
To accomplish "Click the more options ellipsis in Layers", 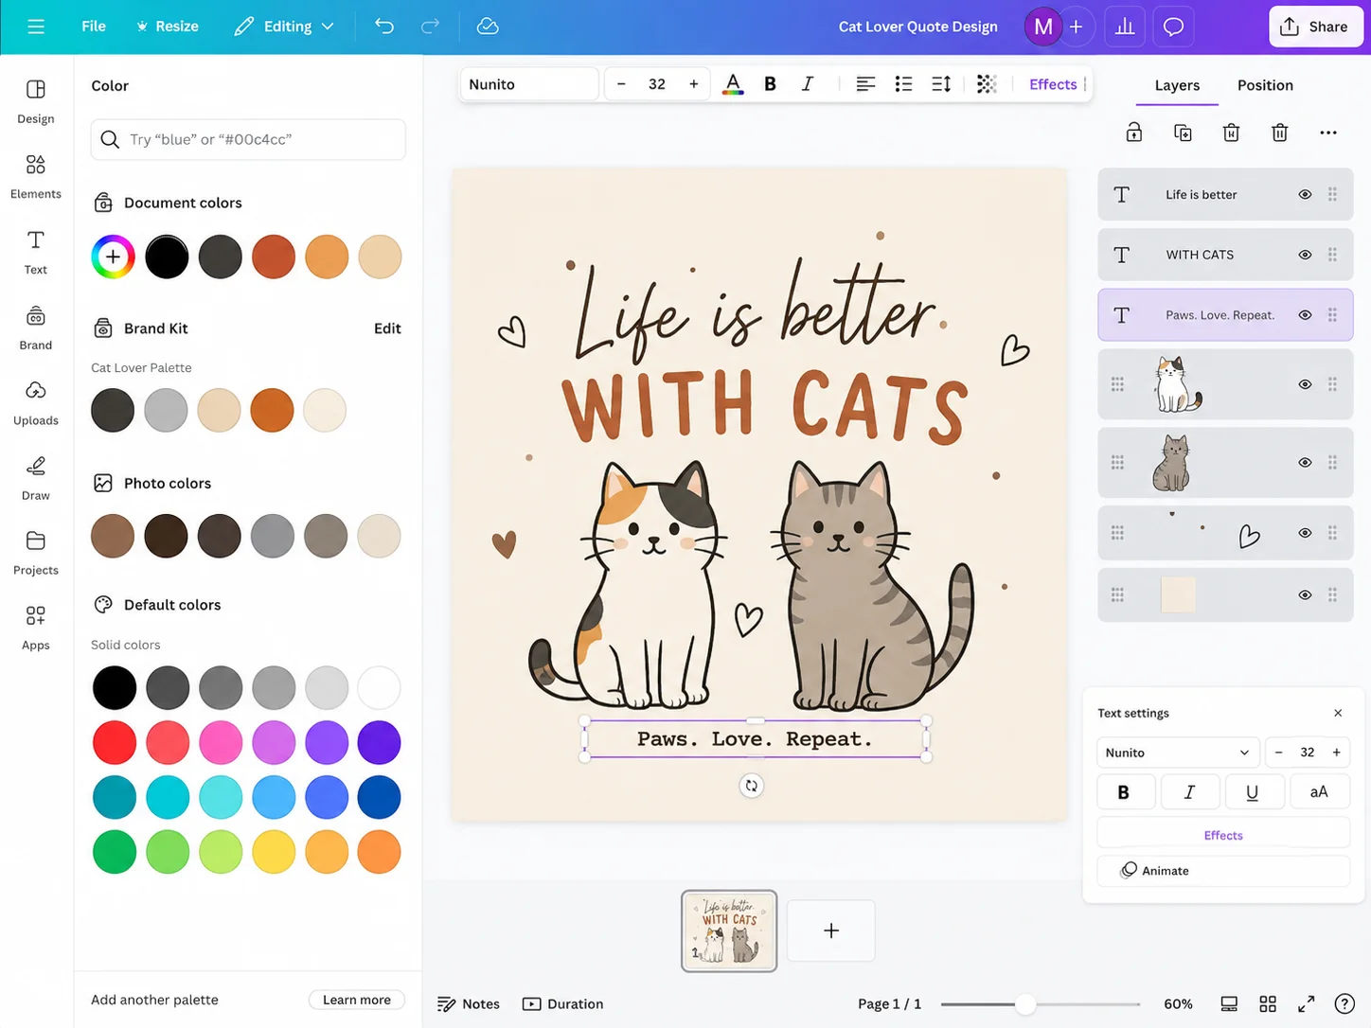I will 1328,133.
